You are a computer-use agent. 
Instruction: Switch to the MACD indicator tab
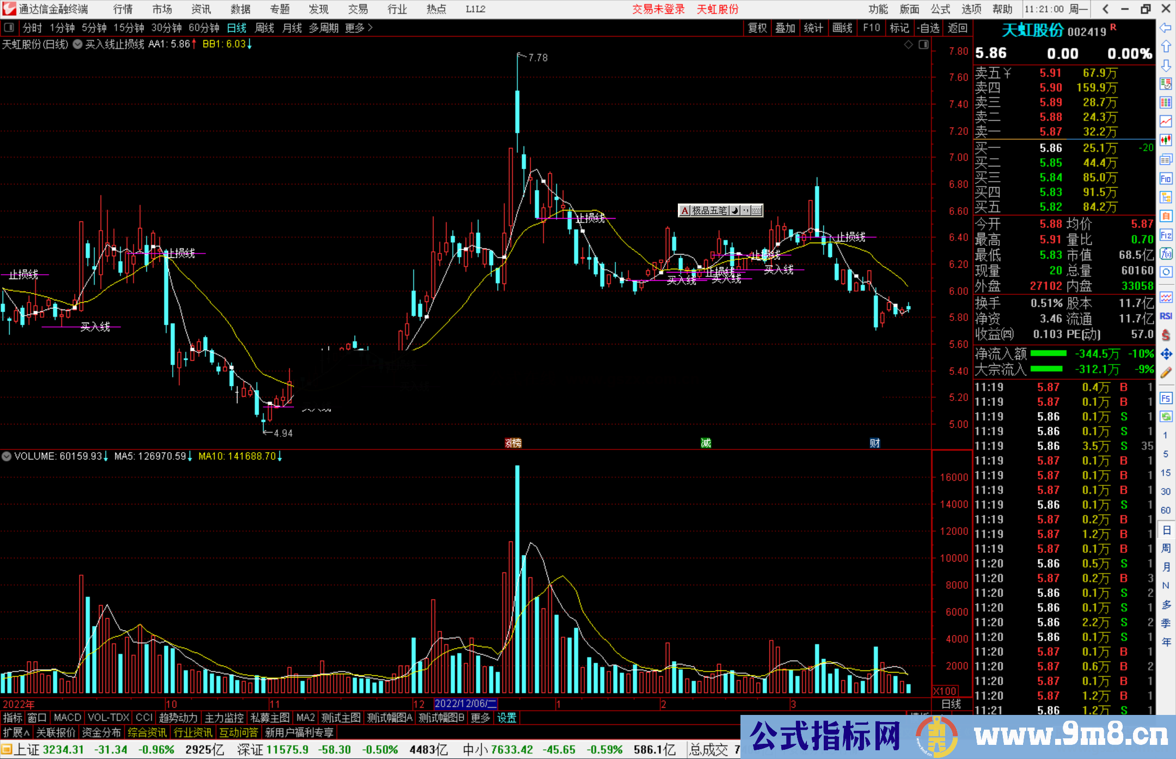point(67,718)
